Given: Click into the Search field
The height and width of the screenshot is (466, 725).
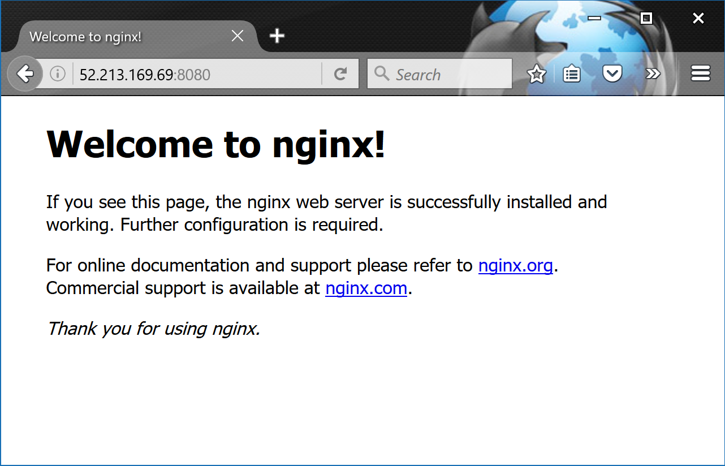Looking at the screenshot, I should (x=447, y=74).
